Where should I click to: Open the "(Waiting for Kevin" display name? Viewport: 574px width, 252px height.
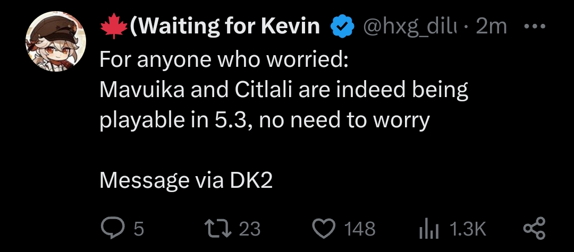[x=225, y=26]
